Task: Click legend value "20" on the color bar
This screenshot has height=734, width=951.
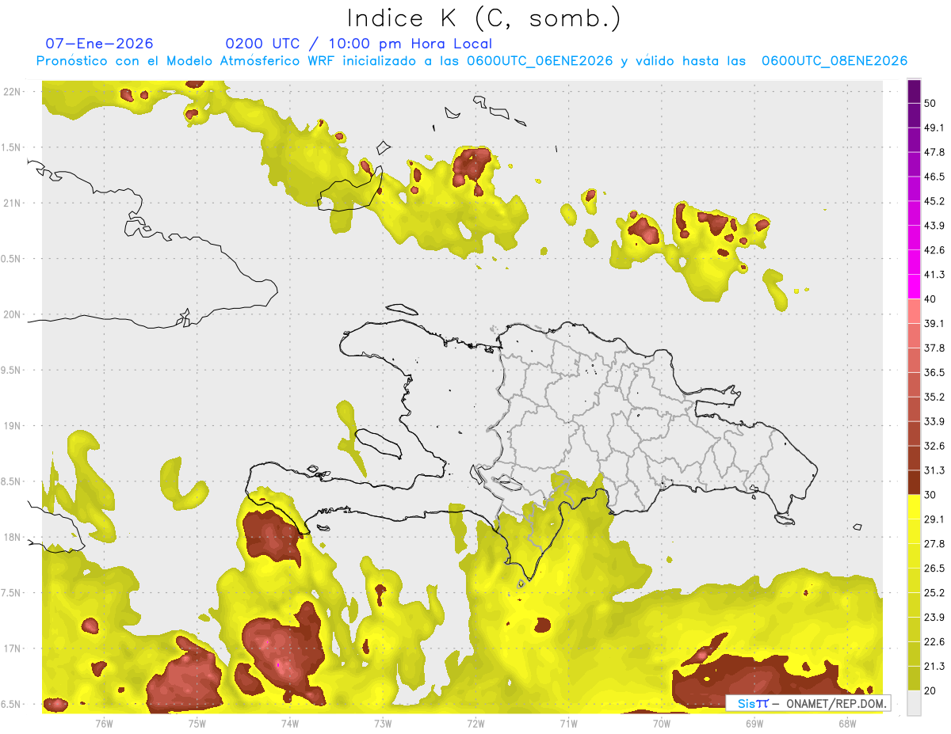Action: click(930, 690)
